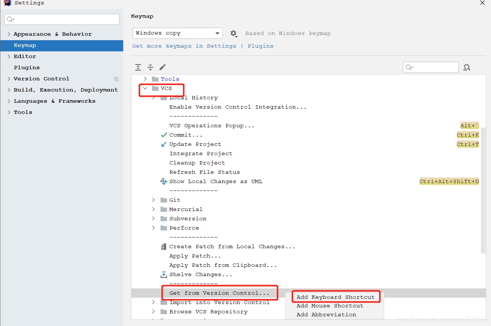Collapse the VCS keymap group
Image resolution: width=491 pixels, height=326 pixels.
[145, 88]
